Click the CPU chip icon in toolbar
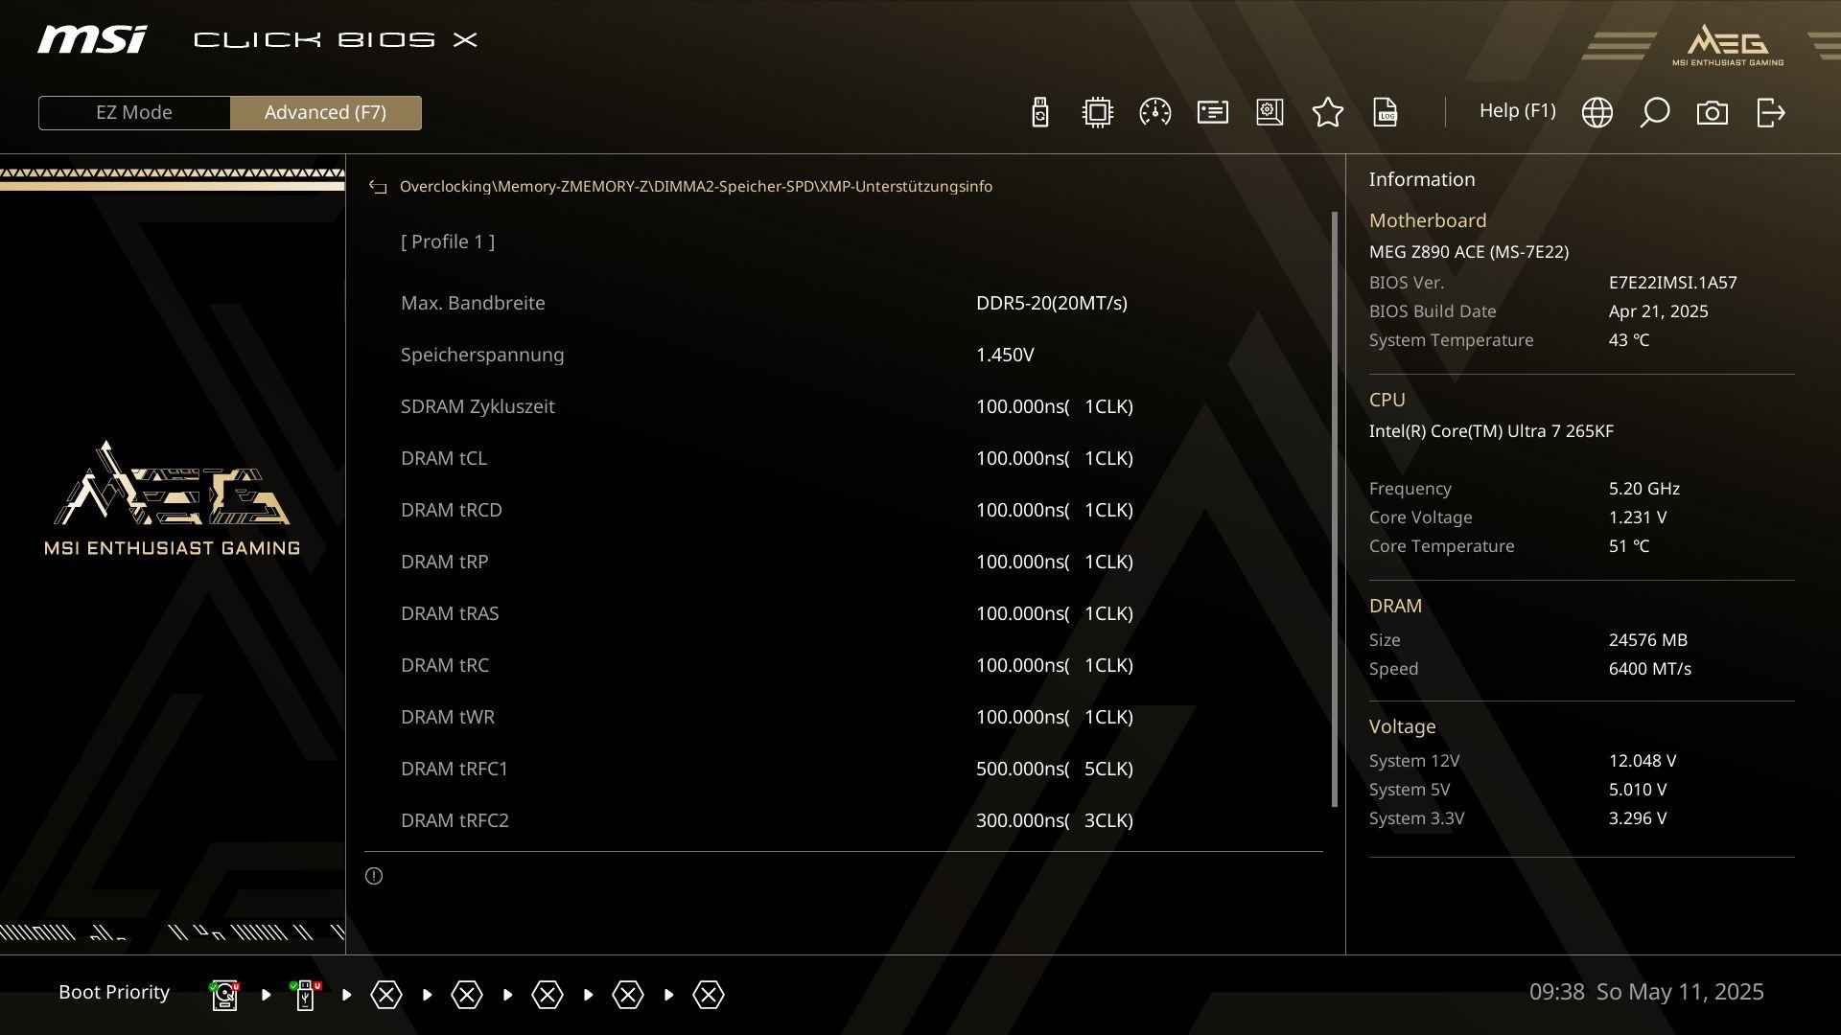 pos(1097,112)
